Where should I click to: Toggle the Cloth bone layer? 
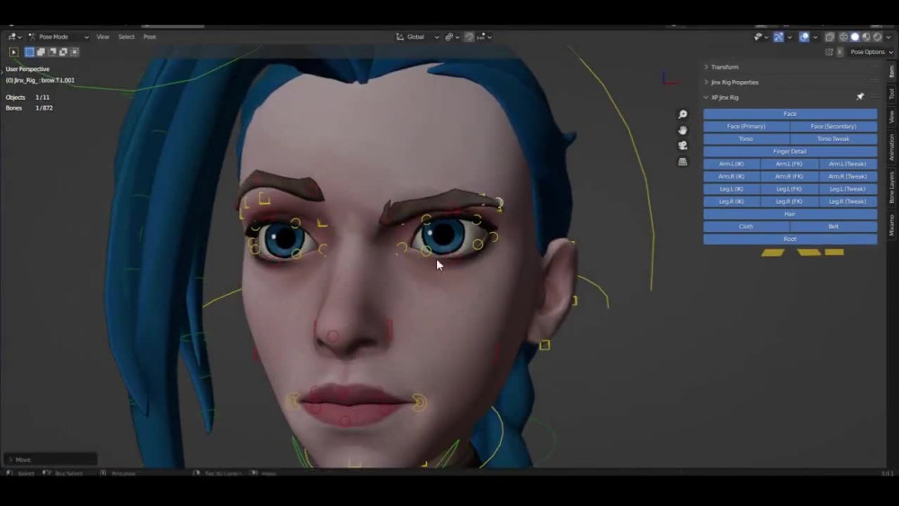click(x=746, y=226)
